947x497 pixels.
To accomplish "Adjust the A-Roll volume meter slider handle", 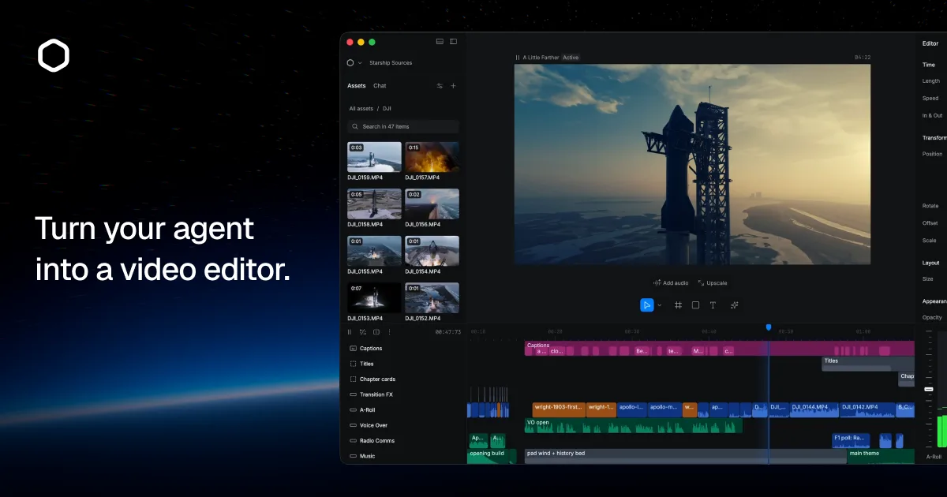I will (930, 389).
